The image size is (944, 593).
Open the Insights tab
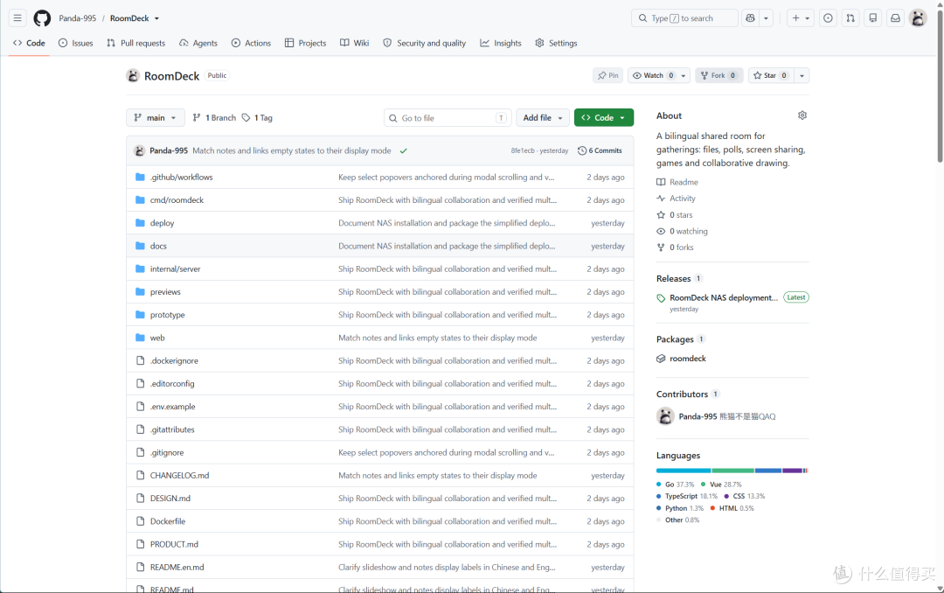pos(500,43)
